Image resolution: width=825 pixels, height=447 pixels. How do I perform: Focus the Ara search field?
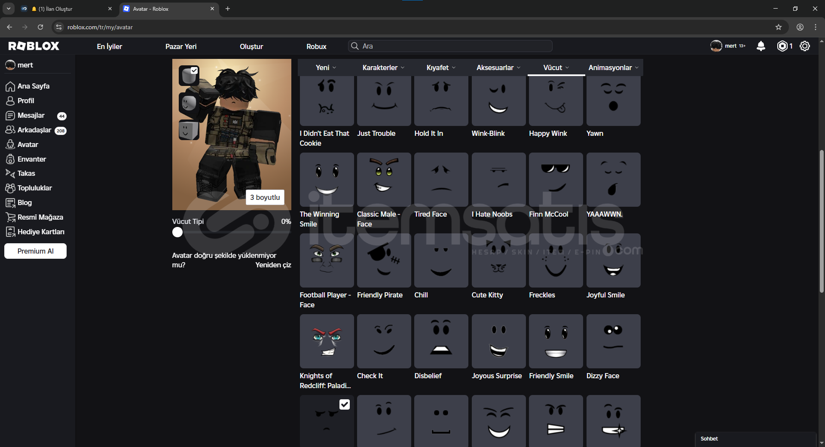click(x=450, y=46)
